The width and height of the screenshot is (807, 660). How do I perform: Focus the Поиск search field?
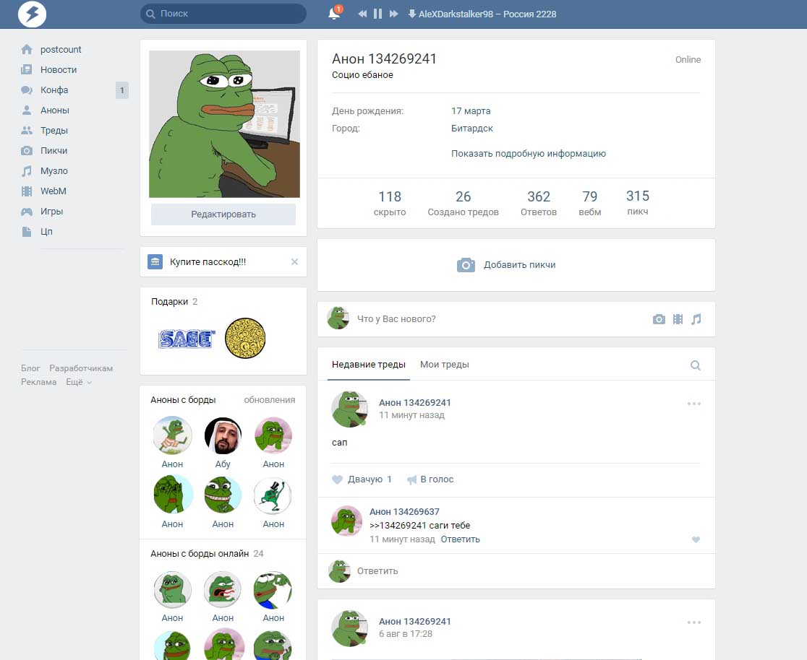click(x=223, y=14)
